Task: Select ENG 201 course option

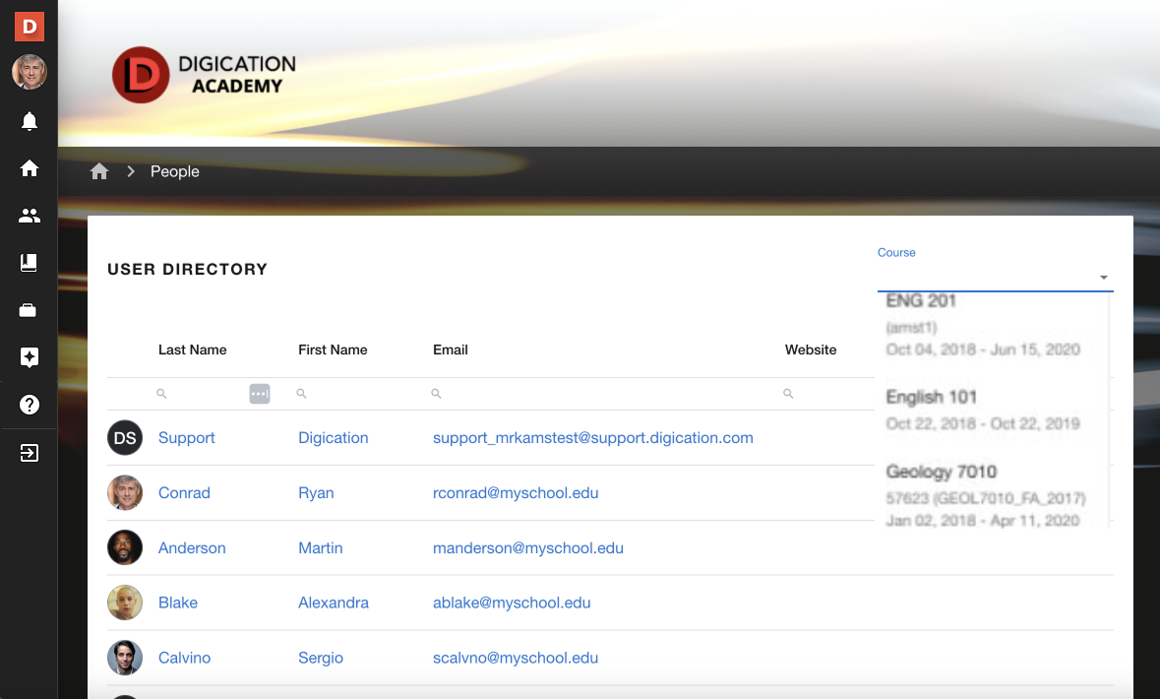Action: tap(992, 324)
